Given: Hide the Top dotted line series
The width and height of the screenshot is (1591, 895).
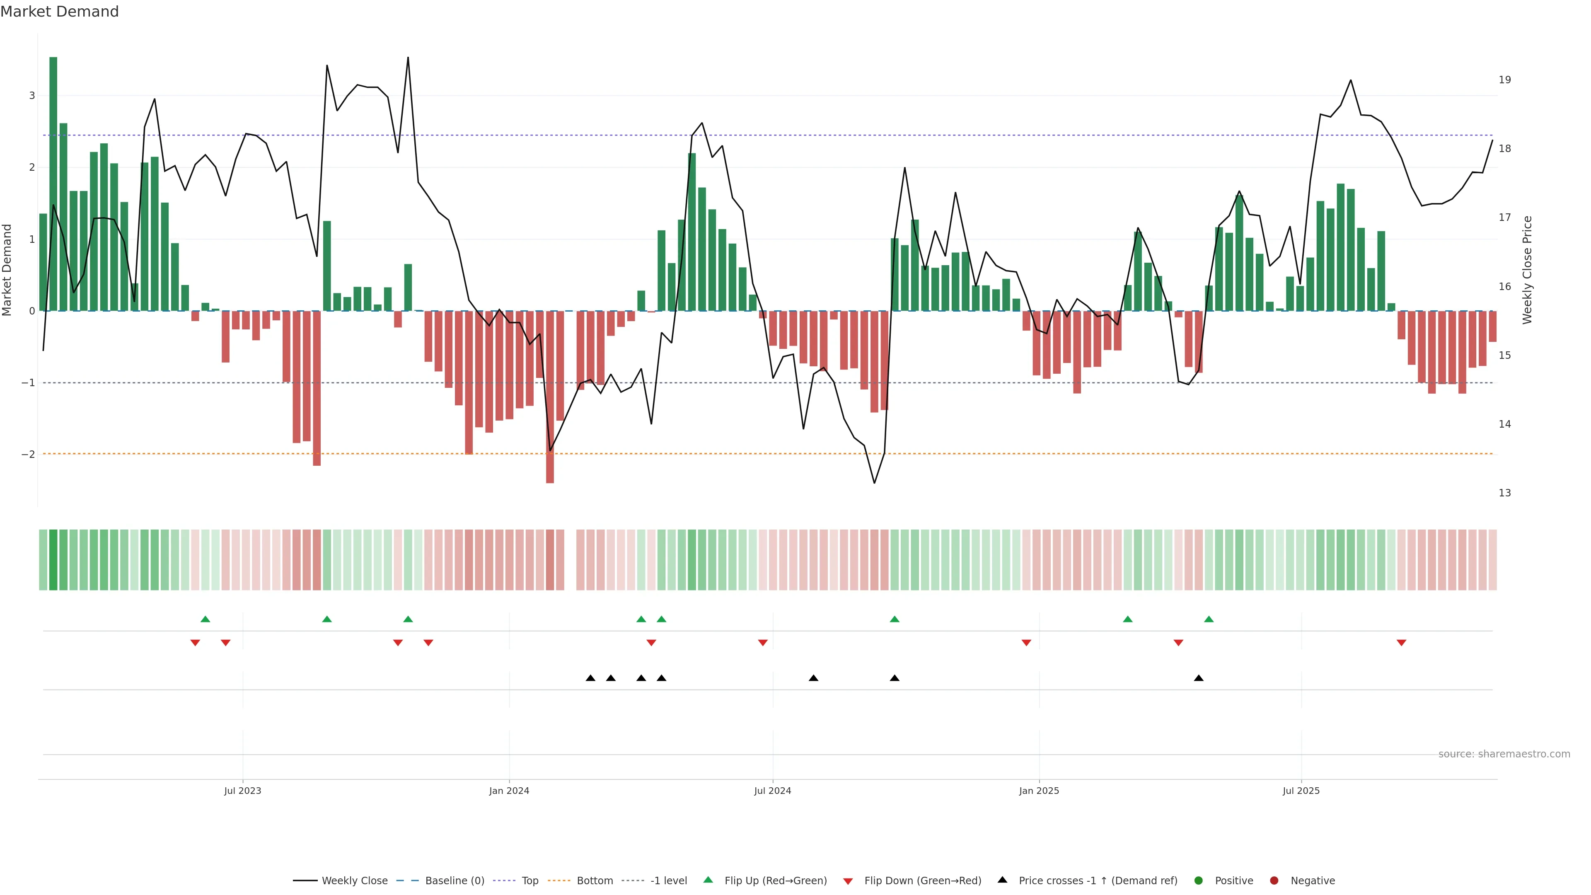Looking at the screenshot, I should point(530,881).
